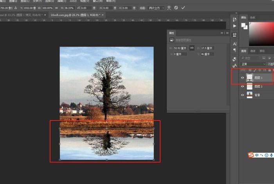Click the pixel layer properties icon

pyautogui.click(x=171, y=40)
